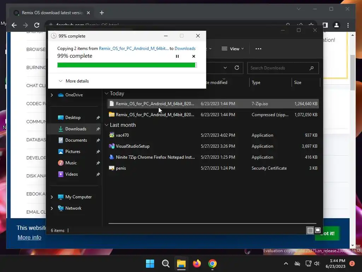
Task: Open volume control in system tray
Action: pos(316,263)
